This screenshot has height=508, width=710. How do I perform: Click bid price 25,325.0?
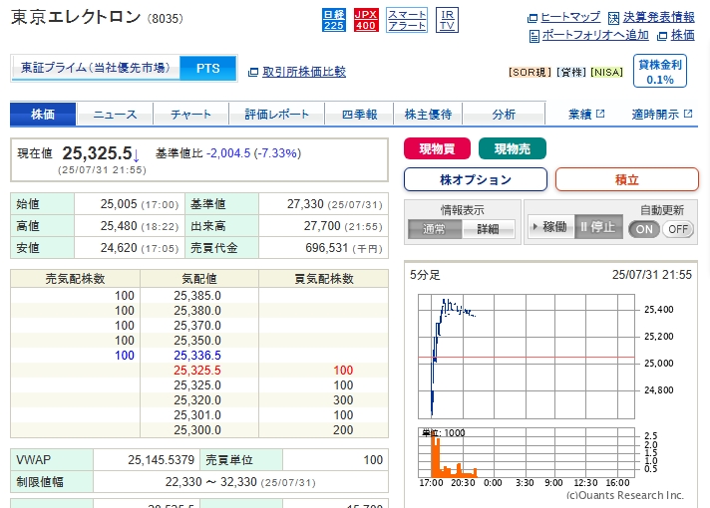[x=197, y=385]
